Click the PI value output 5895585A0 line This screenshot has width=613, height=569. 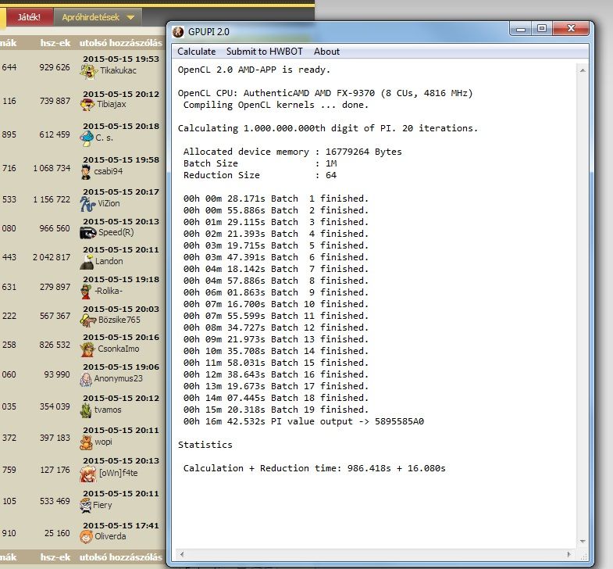click(304, 421)
